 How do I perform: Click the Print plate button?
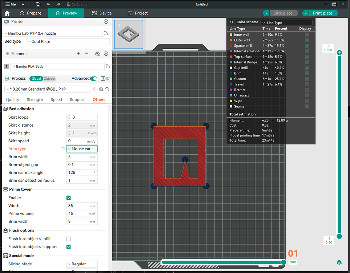point(322,13)
